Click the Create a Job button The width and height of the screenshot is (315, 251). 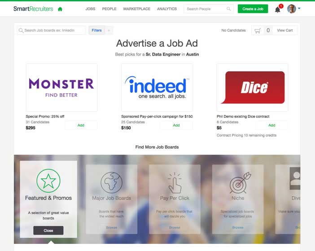(x=253, y=9)
